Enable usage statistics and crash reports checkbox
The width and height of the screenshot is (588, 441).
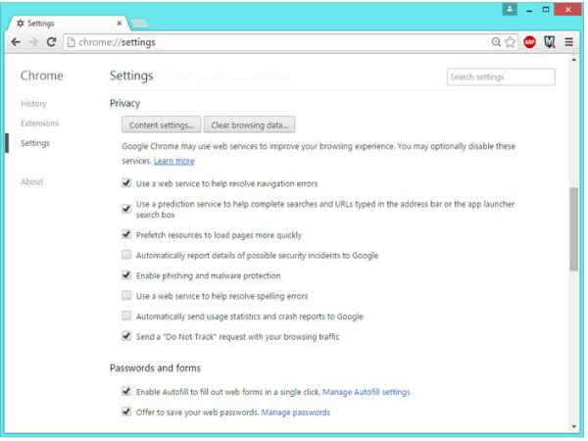126,316
